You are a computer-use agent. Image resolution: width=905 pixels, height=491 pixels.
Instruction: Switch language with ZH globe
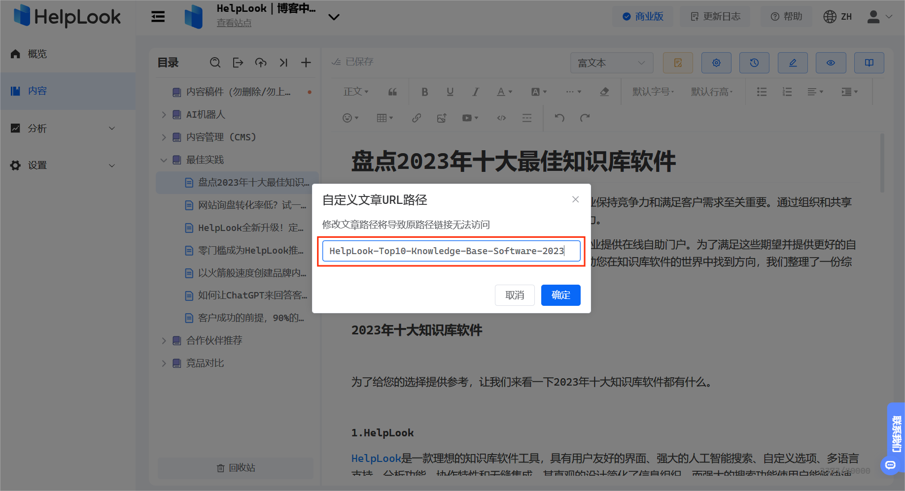point(837,17)
